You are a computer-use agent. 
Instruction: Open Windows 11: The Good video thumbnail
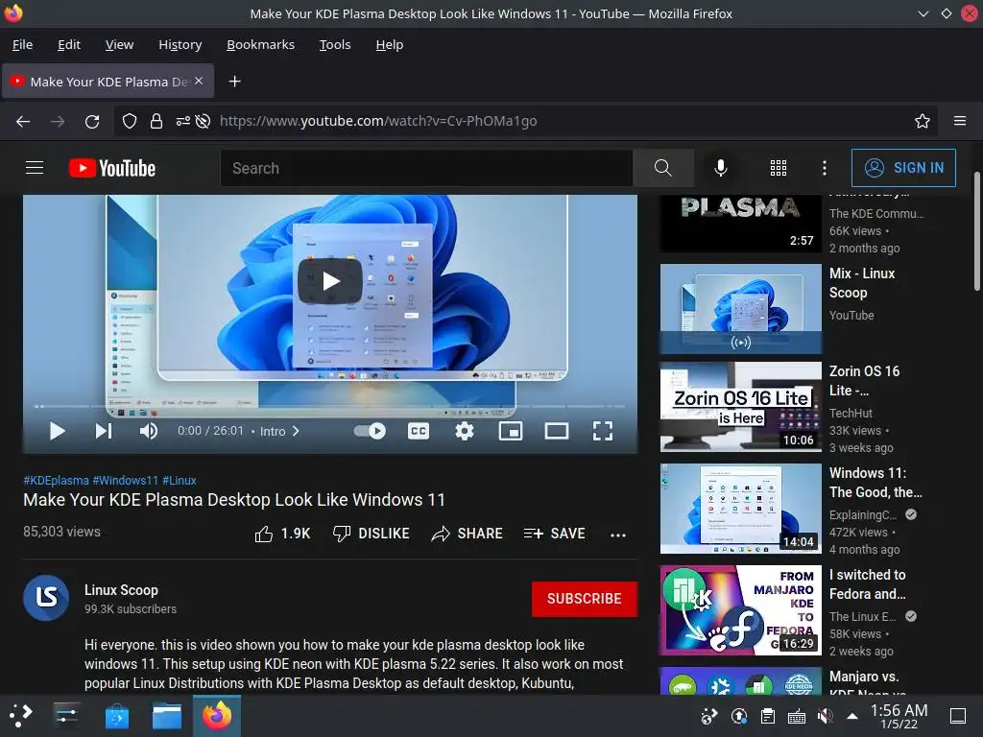pos(740,509)
